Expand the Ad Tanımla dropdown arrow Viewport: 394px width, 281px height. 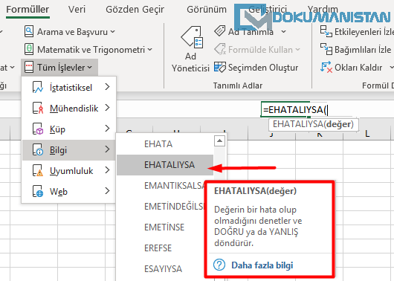284,32
